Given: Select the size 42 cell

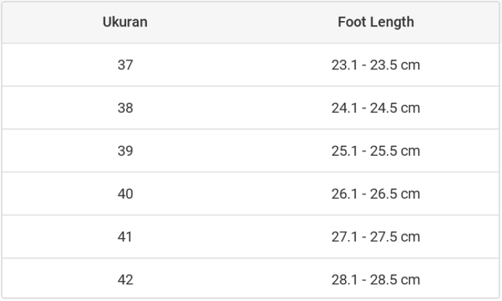Looking at the screenshot, I should (x=125, y=280).
